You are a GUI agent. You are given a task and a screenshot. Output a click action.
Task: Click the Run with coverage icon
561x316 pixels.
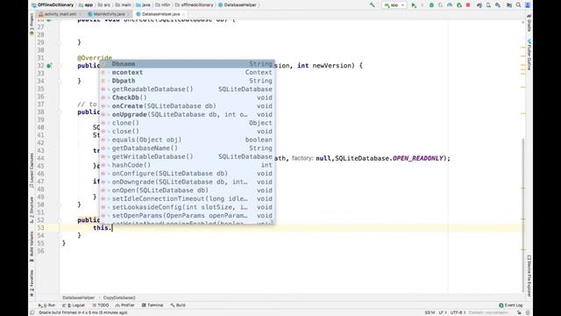click(440, 5)
